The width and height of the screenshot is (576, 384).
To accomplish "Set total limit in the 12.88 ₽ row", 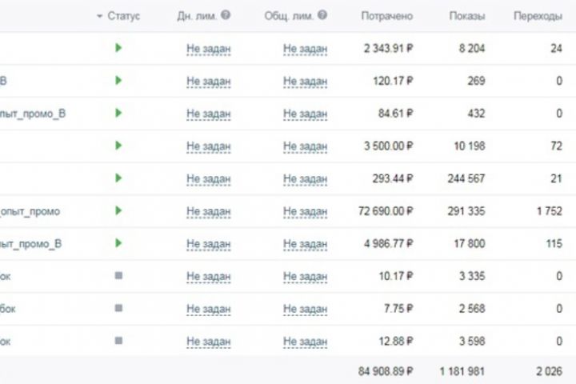I will (305, 342).
